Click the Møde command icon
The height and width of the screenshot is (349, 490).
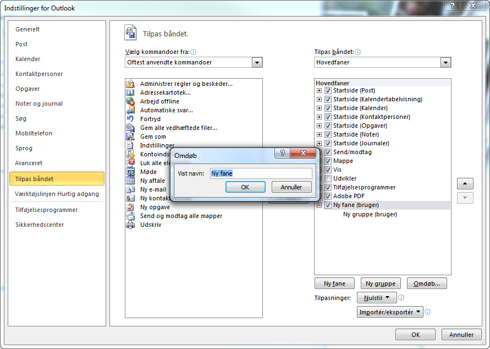click(130, 172)
